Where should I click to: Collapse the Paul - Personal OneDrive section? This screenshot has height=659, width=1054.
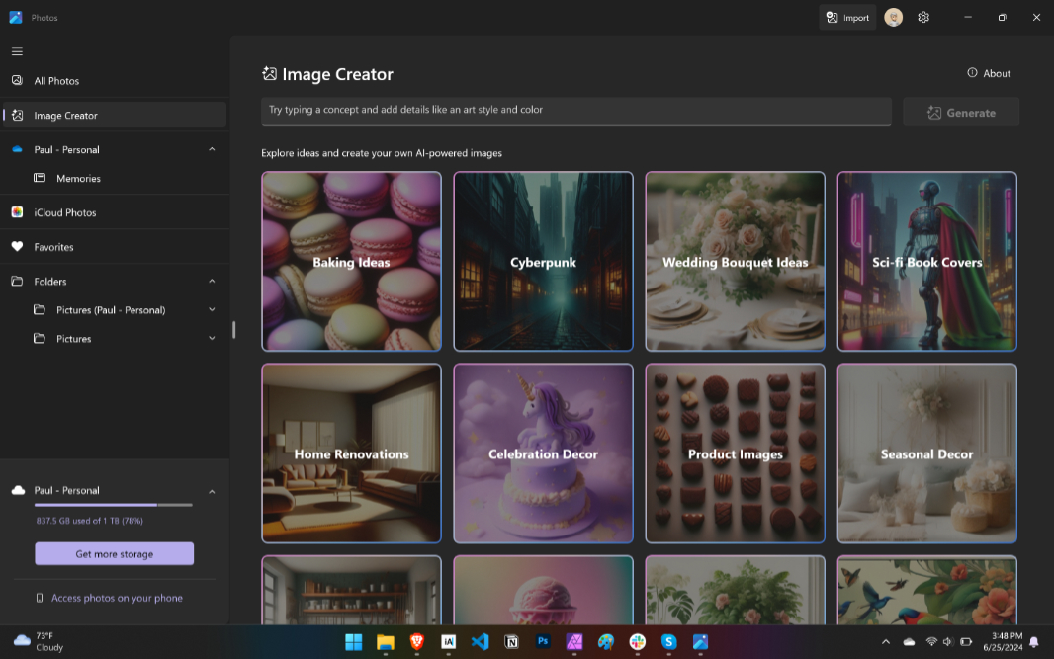(x=212, y=149)
